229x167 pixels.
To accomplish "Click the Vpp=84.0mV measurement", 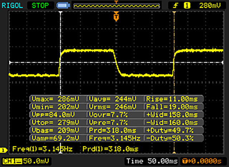I will (x=53, y=115).
